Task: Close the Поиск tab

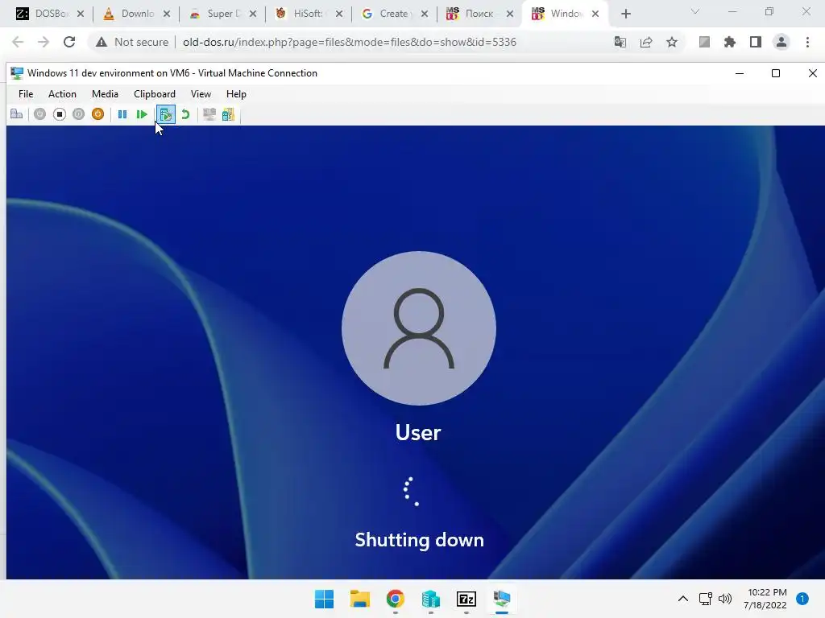Action: tap(510, 14)
